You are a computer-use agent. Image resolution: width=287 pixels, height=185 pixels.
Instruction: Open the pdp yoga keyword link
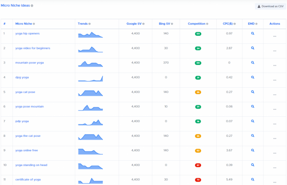[x=22, y=121]
